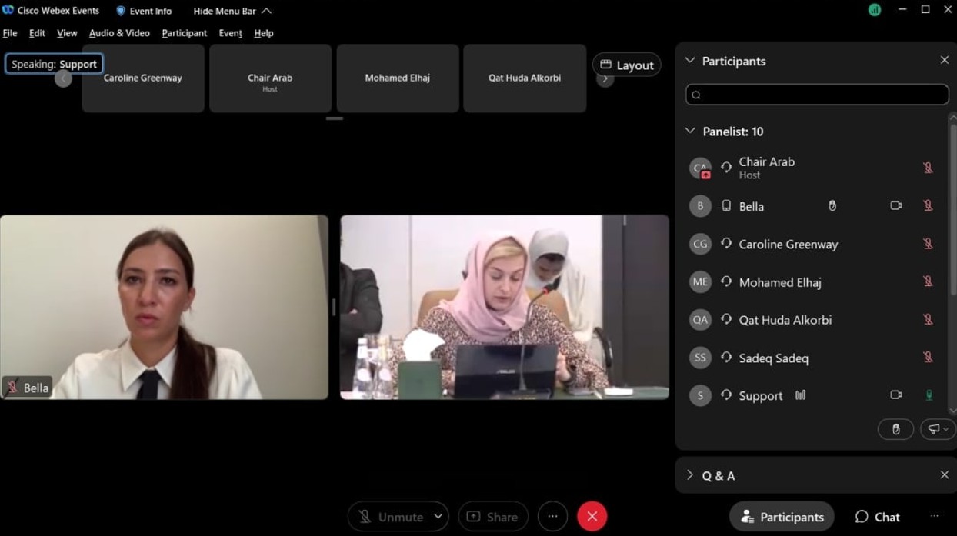Screen dimensions: 957x536
Task: Toggle Chair Arab's muted microphone
Action: [929, 168]
